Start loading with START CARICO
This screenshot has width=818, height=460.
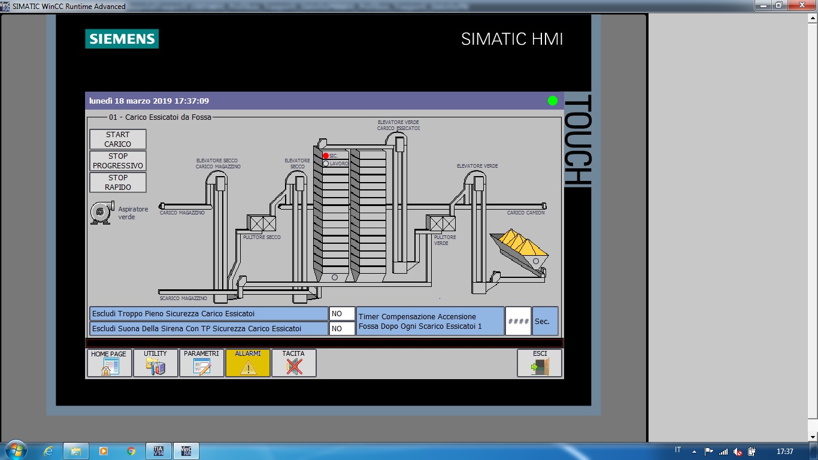118,139
